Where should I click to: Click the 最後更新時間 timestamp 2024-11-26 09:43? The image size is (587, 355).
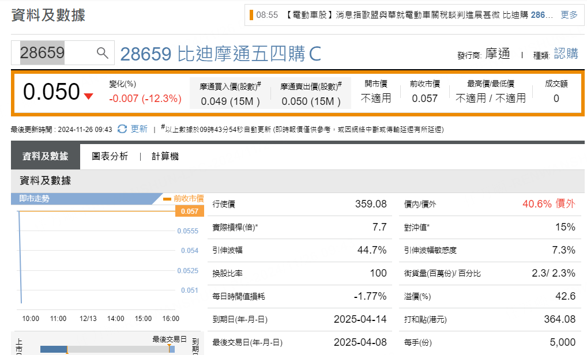(85, 130)
